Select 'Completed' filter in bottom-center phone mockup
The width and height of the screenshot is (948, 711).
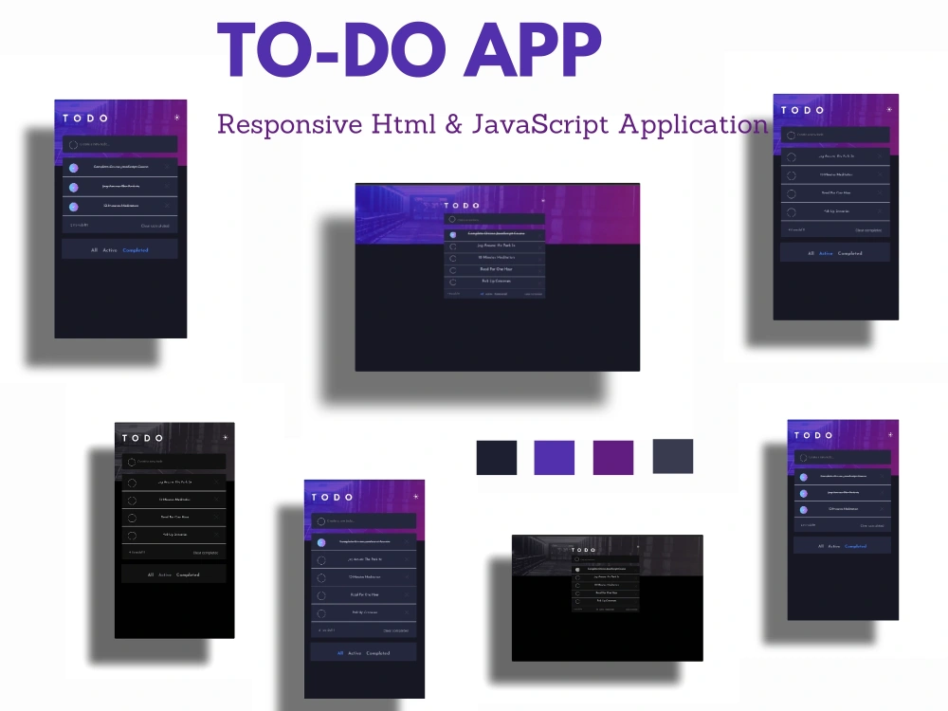tap(378, 653)
